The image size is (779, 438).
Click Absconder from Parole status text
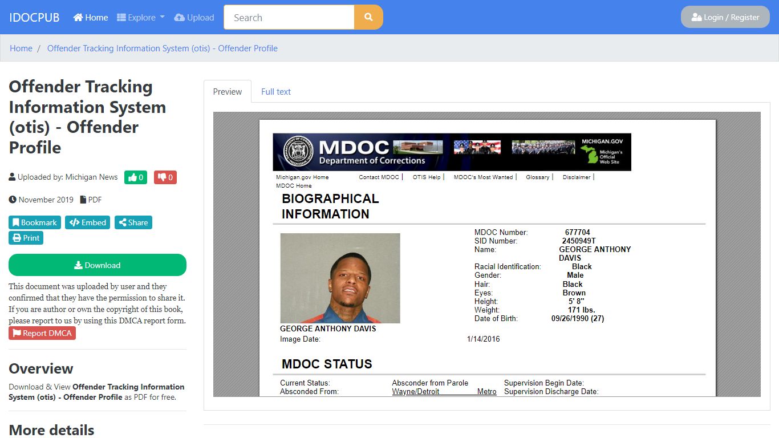(x=430, y=383)
